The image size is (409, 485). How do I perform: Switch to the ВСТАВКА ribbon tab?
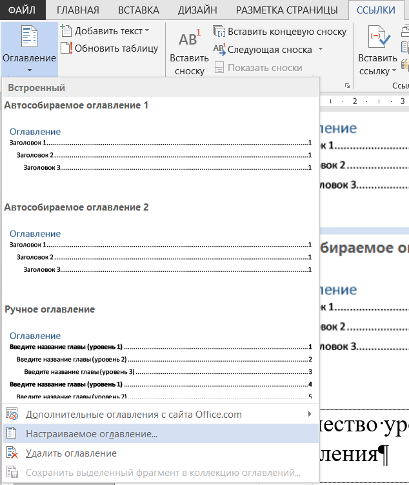point(139,10)
